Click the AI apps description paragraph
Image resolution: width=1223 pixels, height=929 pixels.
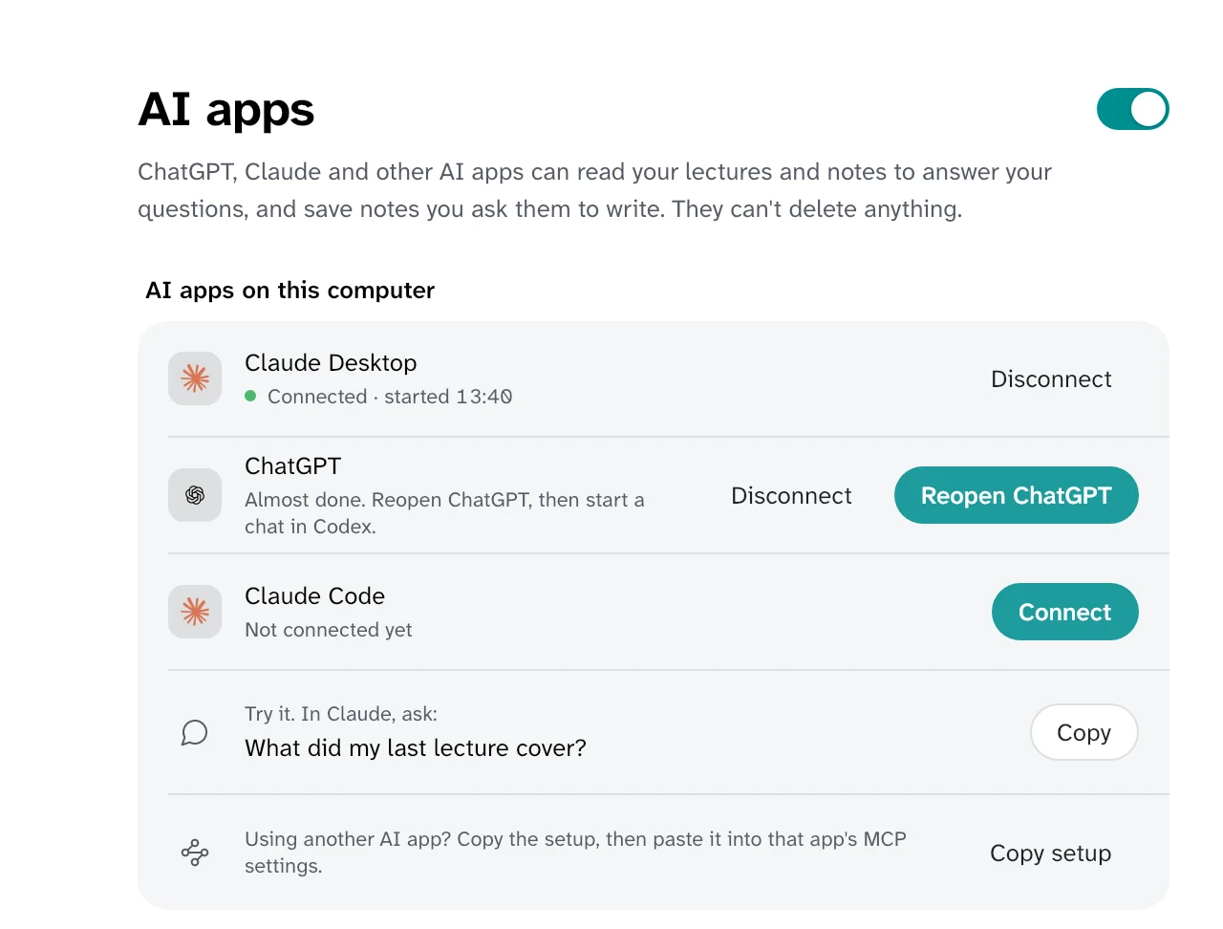(x=594, y=190)
